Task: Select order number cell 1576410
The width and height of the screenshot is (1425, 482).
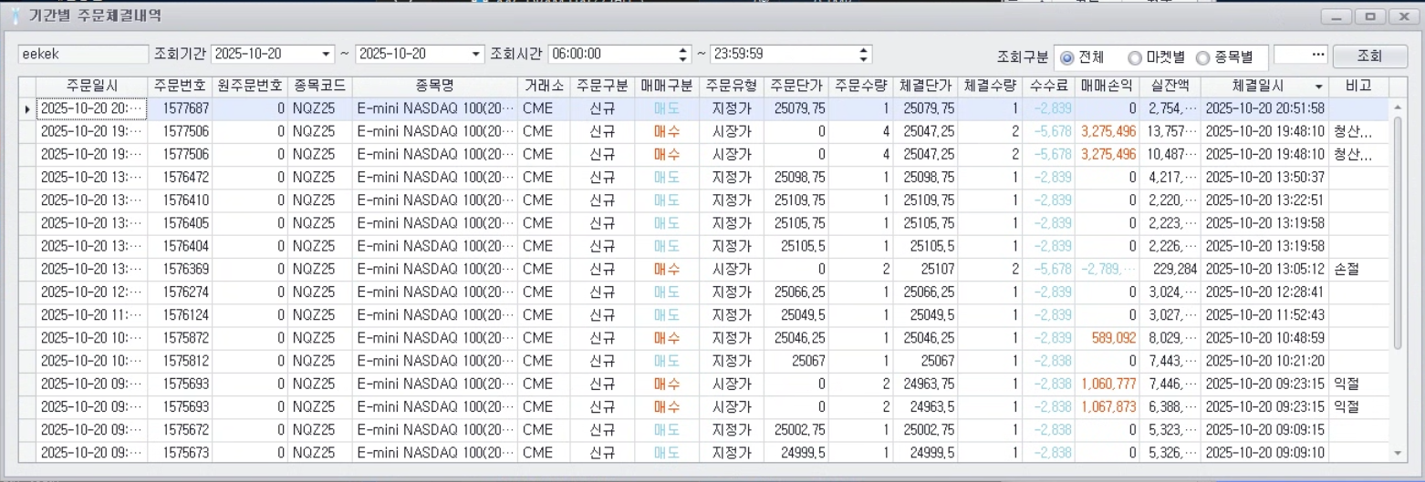Action: pyautogui.click(x=180, y=200)
